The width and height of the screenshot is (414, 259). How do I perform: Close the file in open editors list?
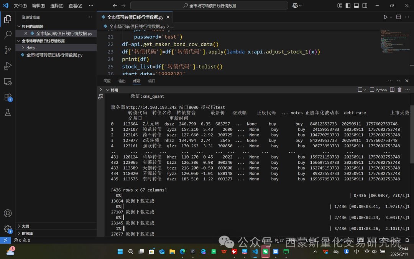coord(26,33)
